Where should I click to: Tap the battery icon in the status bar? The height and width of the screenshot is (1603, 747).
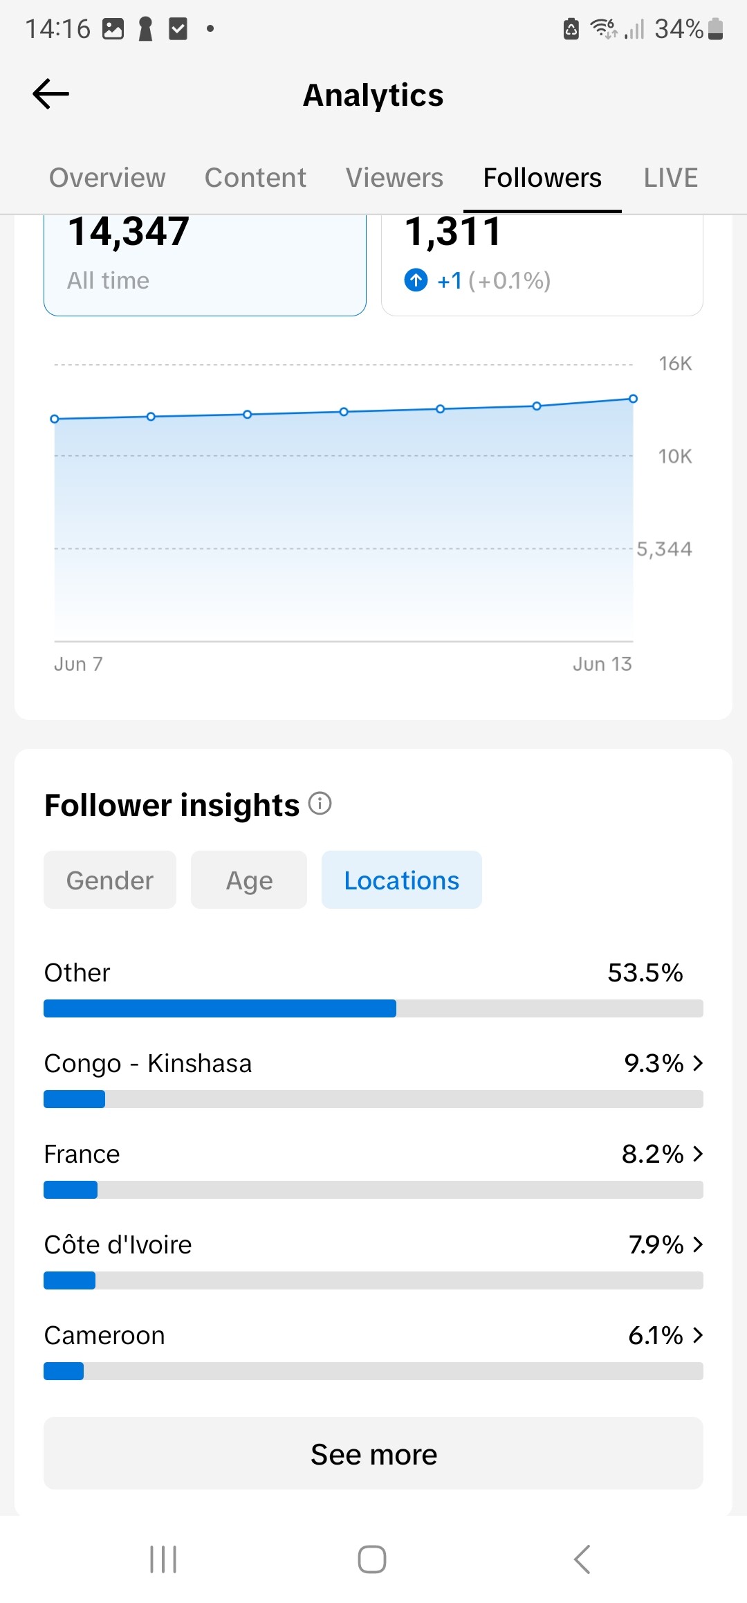pyautogui.click(x=716, y=29)
